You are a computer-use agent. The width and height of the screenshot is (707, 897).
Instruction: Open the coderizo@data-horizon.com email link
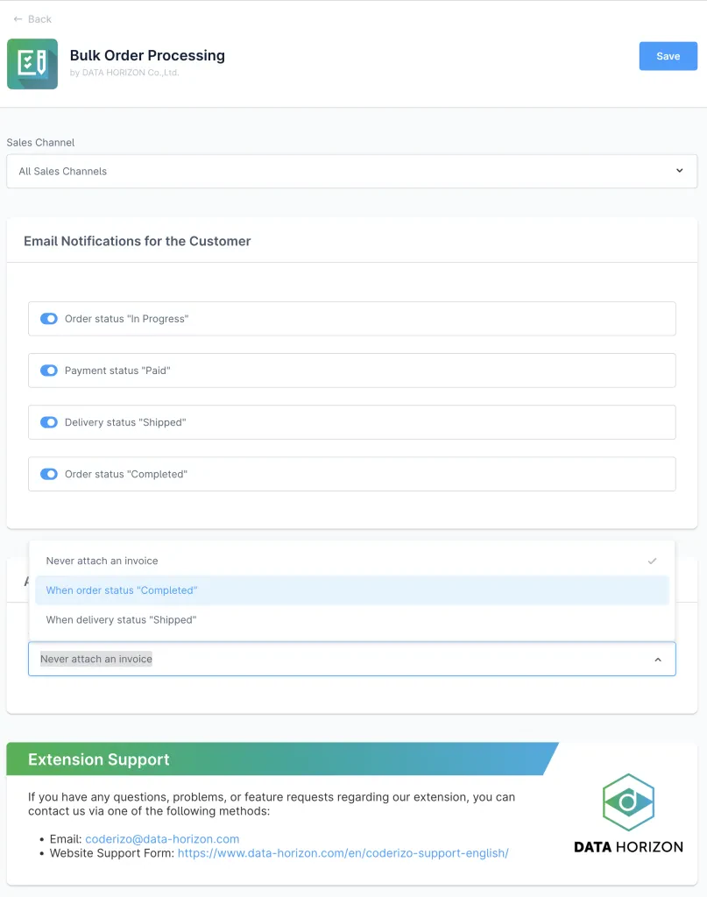(x=162, y=838)
